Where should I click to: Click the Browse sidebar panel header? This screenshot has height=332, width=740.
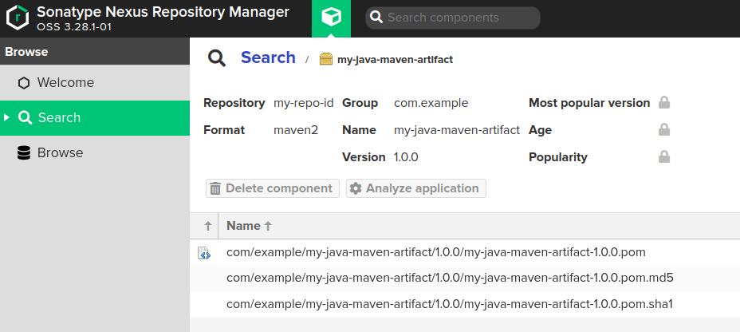point(95,52)
